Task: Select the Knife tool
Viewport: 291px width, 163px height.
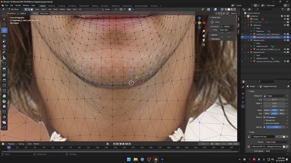Action: [4, 91]
